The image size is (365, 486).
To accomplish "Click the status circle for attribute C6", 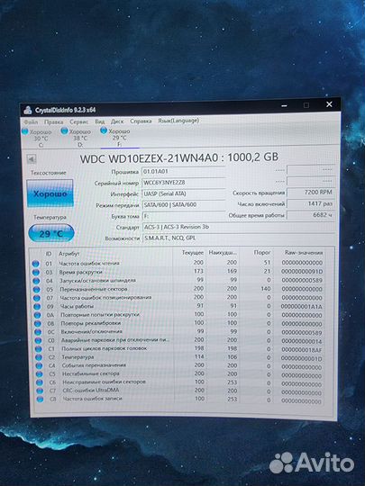I will 40,382.
